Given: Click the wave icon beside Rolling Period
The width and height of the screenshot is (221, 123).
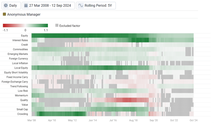Looking at the screenshot, I should tap(81, 5).
